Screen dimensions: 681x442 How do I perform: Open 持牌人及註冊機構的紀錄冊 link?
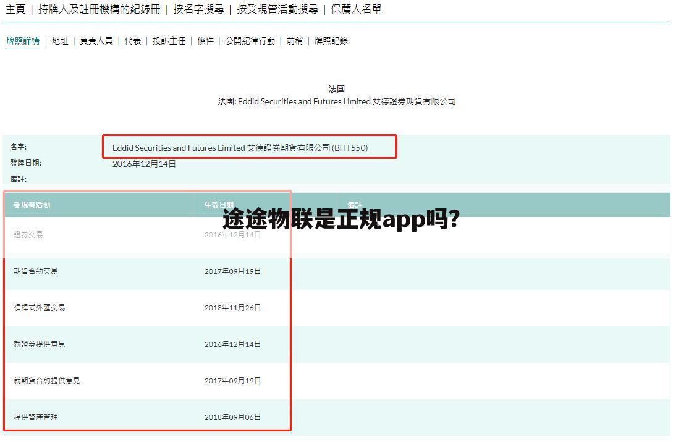tap(99, 9)
